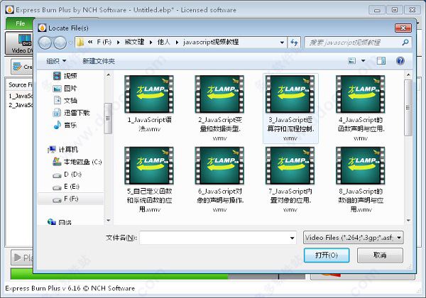Click into the 文件名(N) input field
Image resolution: width=426 pixels, height=298 pixels.
pyautogui.click(x=214, y=238)
